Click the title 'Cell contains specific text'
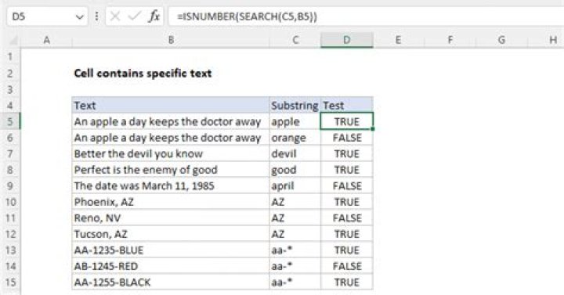 [143, 74]
